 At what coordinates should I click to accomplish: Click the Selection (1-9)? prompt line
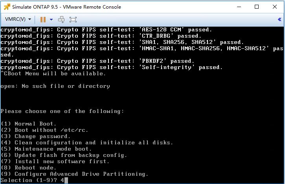tap(34, 180)
